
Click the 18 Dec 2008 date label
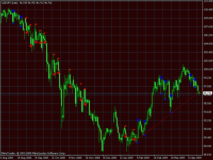click(x=110, y=158)
